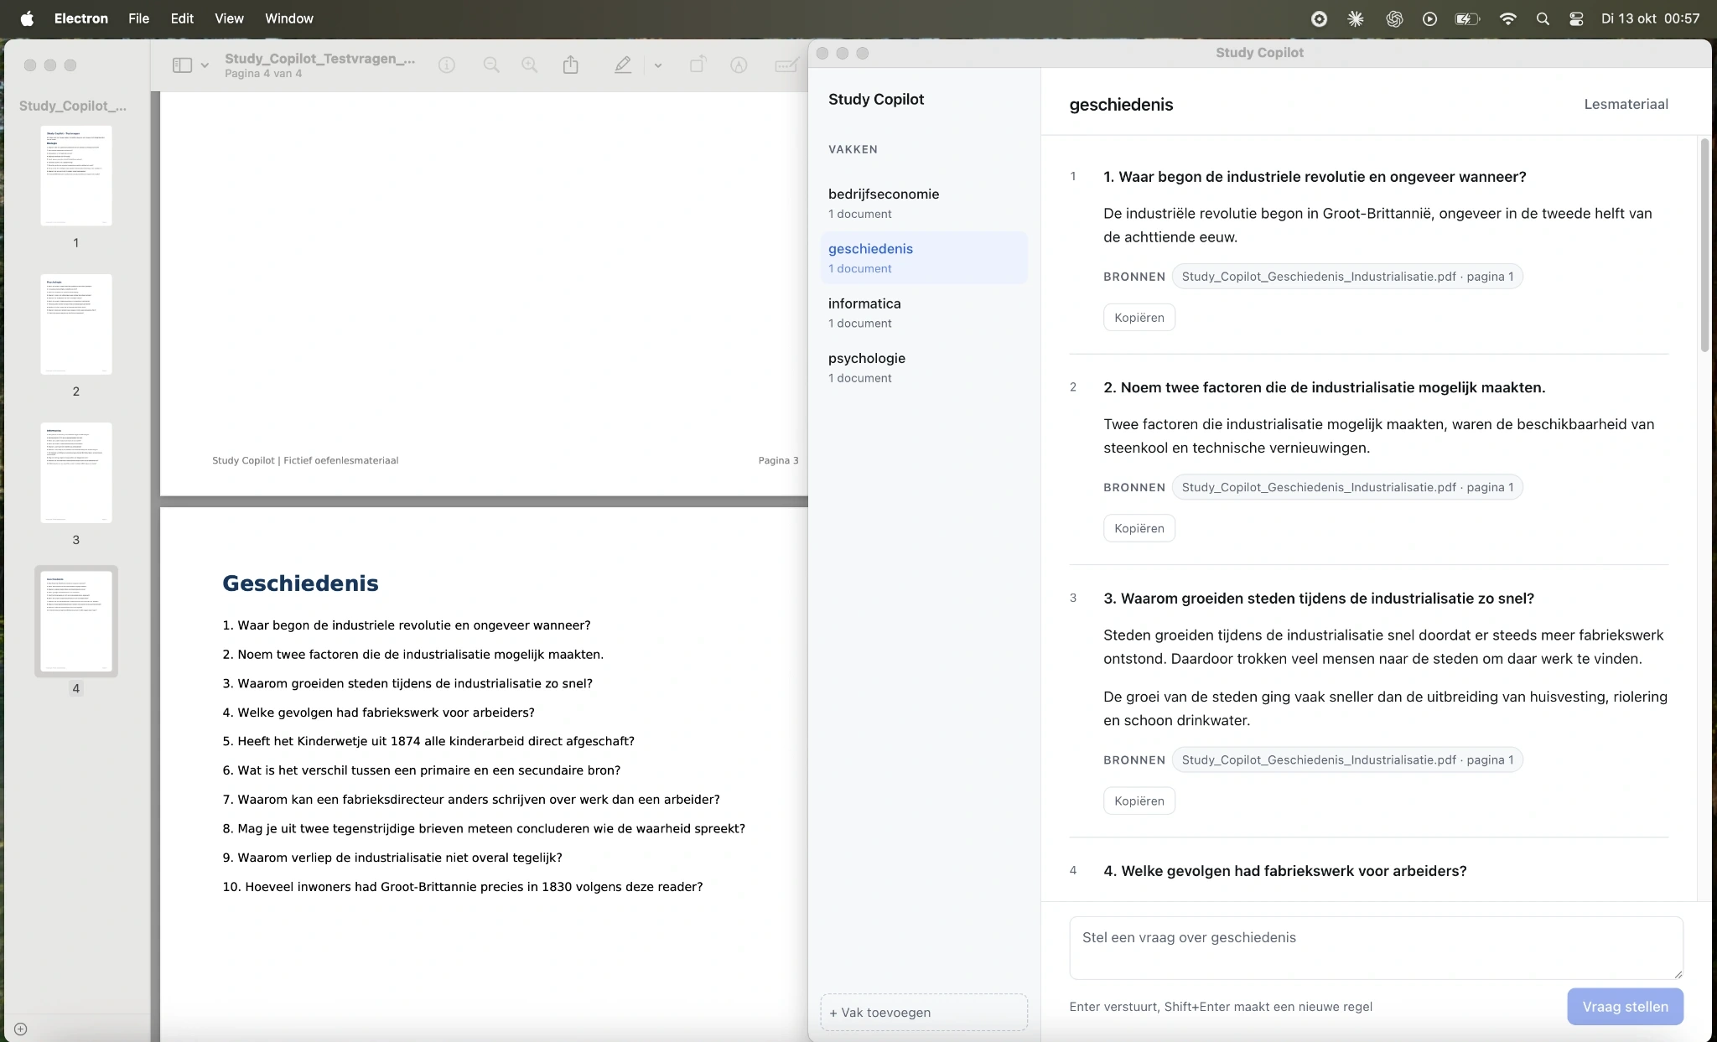This screenshot has width=1717, height=1042.
Task: Select page 2 thumbnail in Preview sidebar
Action: tap(76, 324)
